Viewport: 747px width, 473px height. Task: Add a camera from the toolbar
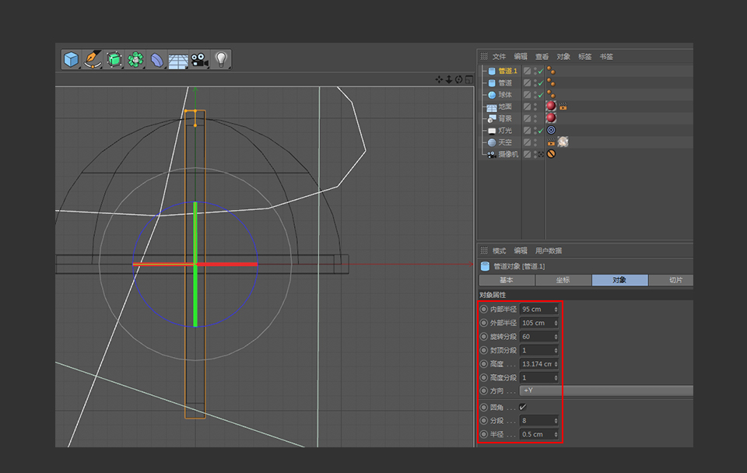pyautogui.click(x=198, y=60)
